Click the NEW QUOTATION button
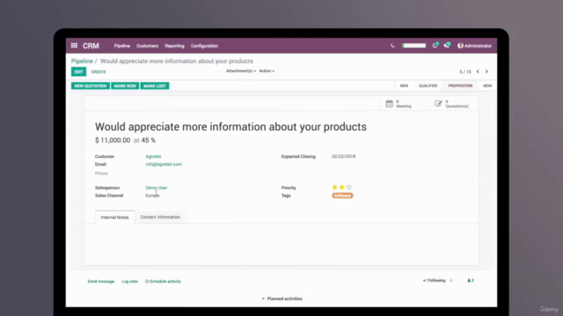Screen dimensions: 563x316 click(x=91, y=86)
